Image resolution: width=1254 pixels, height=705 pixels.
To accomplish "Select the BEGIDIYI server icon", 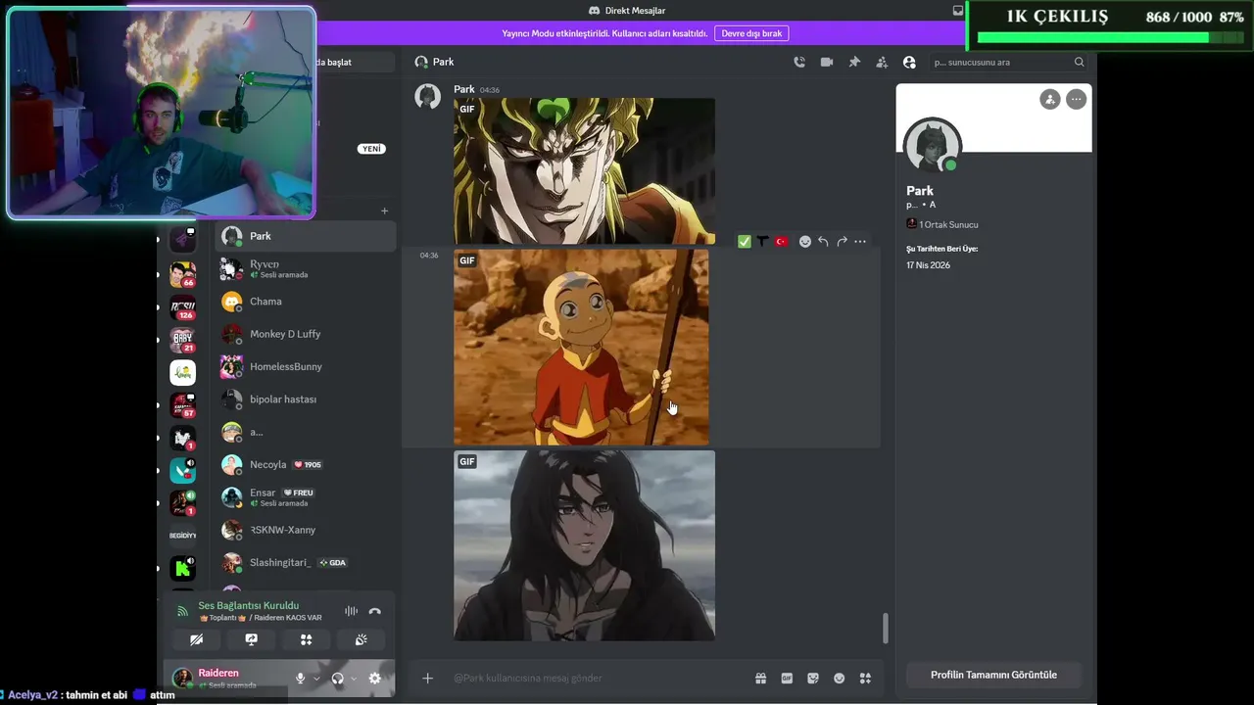I will 183,536.
